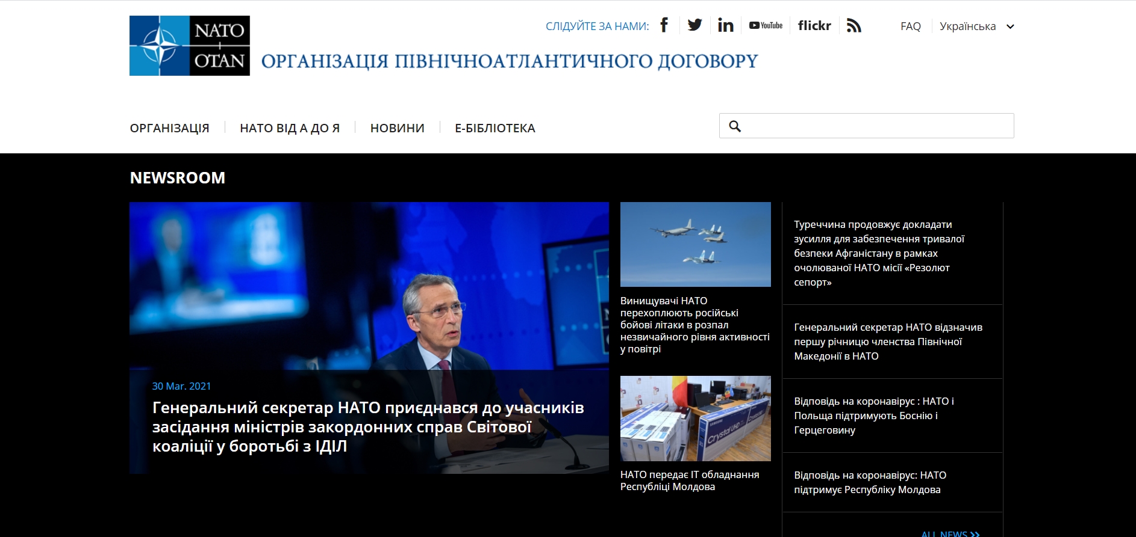Open the RSS feed icon
Screen dimensions: 1136x537
[854, 25]
